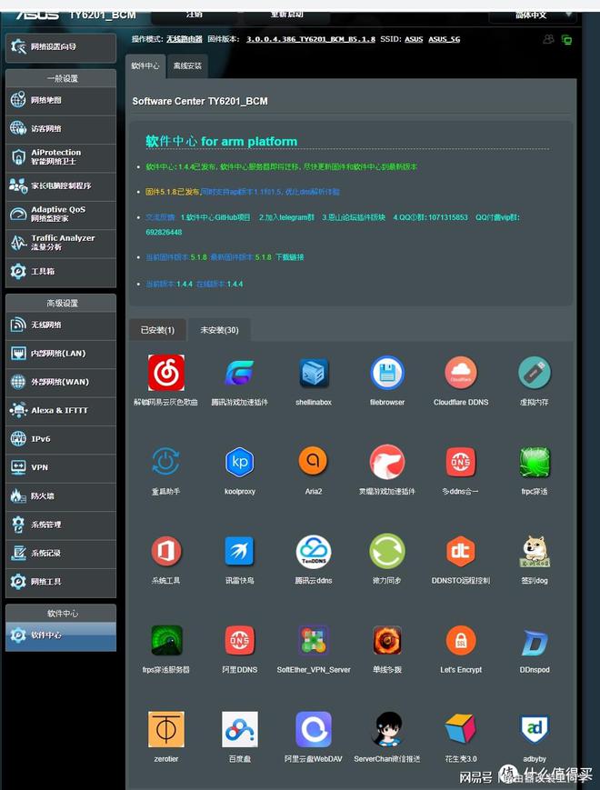Screen dimensions: 600x790
Task: Open the Let's Encrypt plugin icon
Action: pos(460,640)
